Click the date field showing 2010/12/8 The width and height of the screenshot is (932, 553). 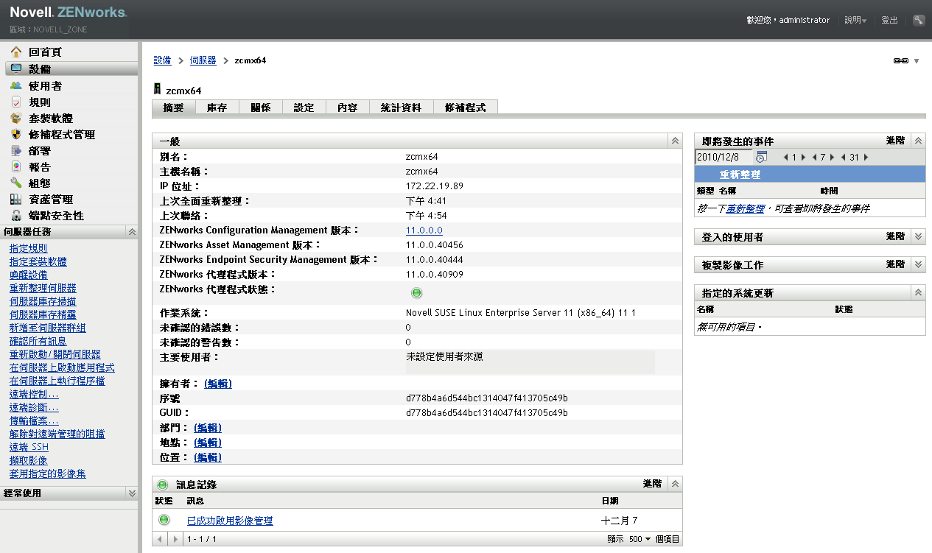pyautogui.click(x=724, y=157)
